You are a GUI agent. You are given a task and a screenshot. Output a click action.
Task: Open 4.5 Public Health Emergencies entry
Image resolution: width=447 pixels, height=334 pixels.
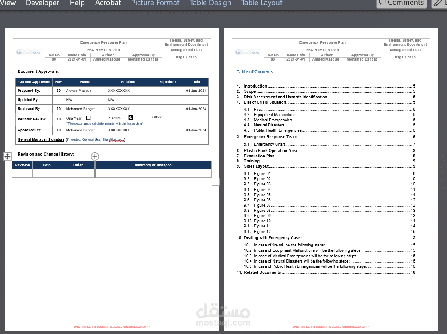[x=329, y=130]
